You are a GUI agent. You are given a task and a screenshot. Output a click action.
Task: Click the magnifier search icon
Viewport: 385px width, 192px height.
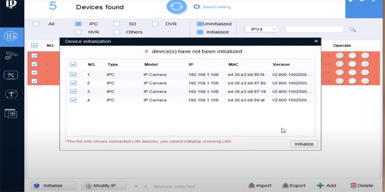[352, 29]
